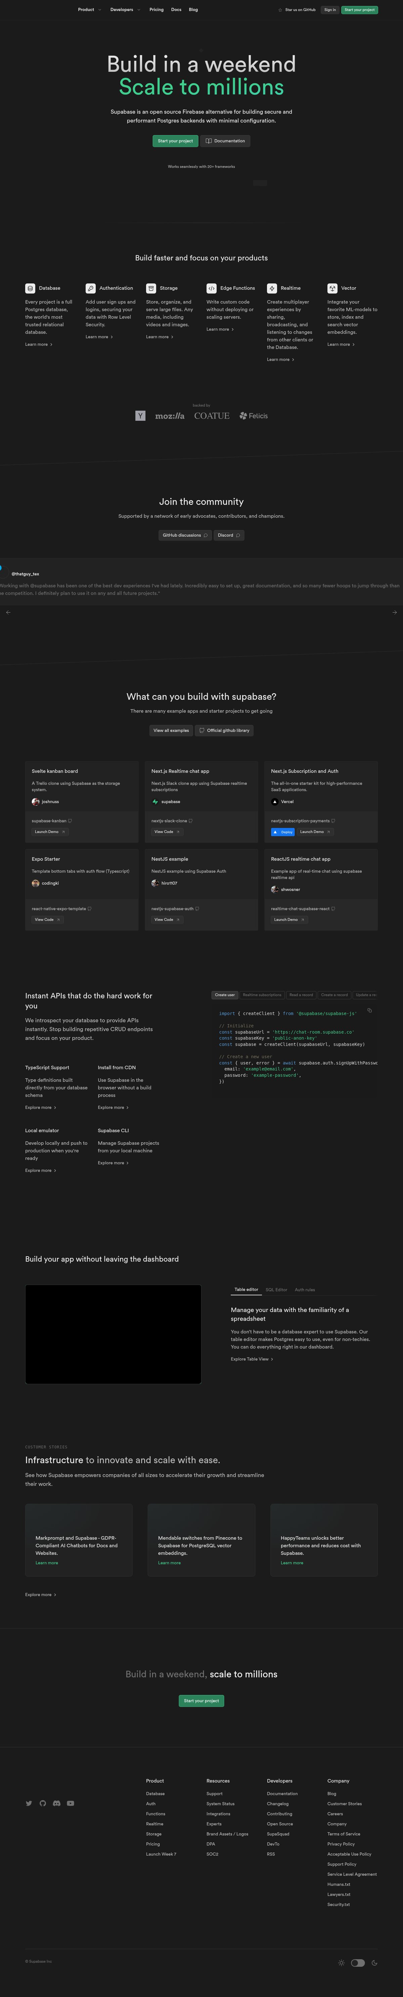The width and height of the screenshot is (403, 1997).
Task: Click the Mozilla backer logo
Action: 170,416
